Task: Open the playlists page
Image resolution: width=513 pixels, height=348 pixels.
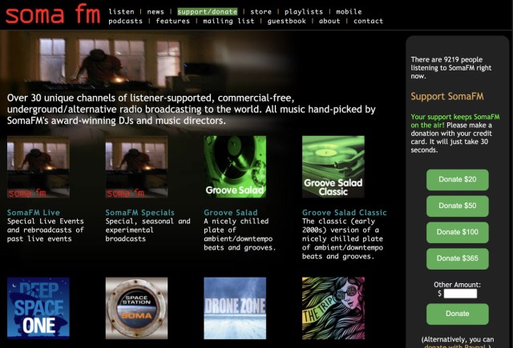Action: point(304,12)
